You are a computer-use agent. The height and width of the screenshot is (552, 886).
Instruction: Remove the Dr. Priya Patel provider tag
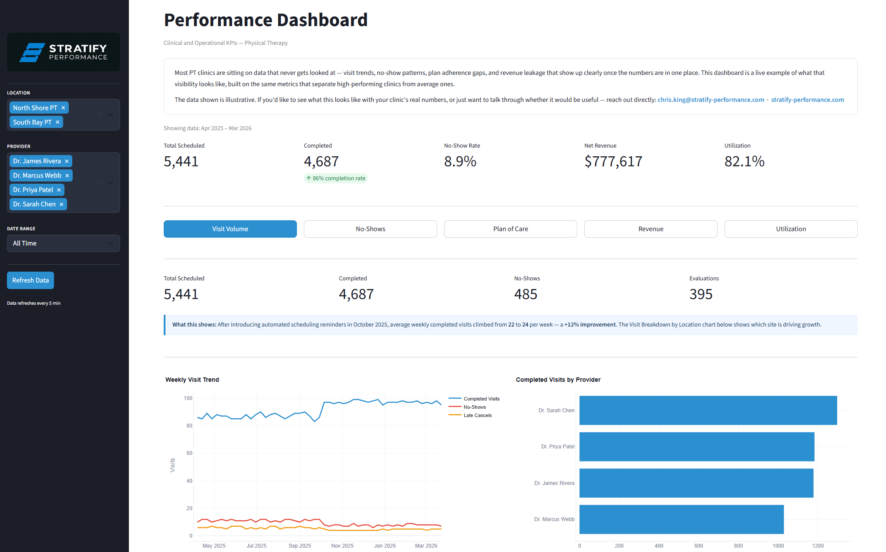pos(59,190)
